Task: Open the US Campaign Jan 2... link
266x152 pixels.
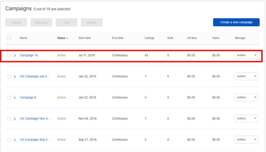Action: coord(35,76)
